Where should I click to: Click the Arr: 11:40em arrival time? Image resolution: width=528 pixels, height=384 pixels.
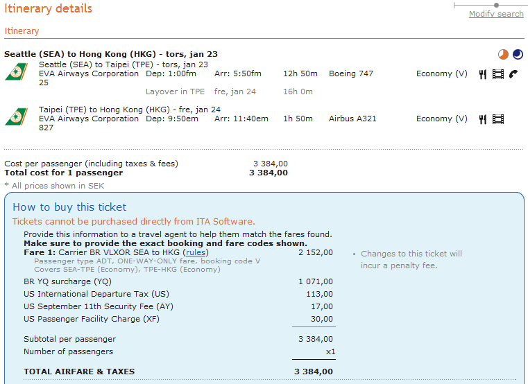tap(241, 119)
